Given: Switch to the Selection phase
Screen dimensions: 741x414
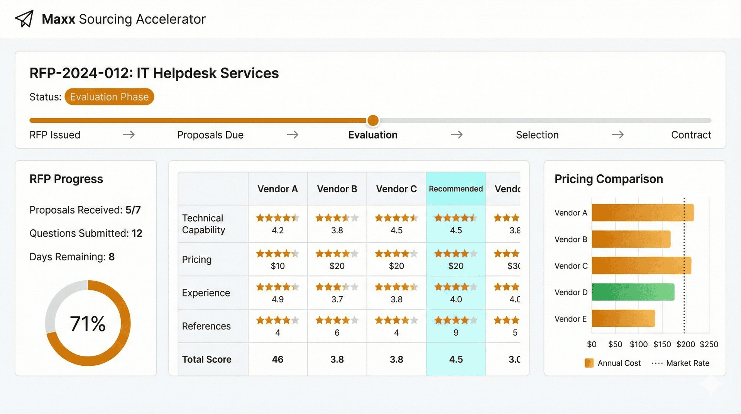Looking at the screenshot, I should coord(537,135).
